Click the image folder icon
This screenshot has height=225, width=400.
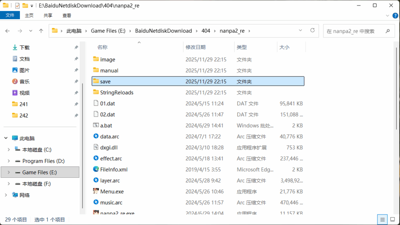(x=96, y=59)
